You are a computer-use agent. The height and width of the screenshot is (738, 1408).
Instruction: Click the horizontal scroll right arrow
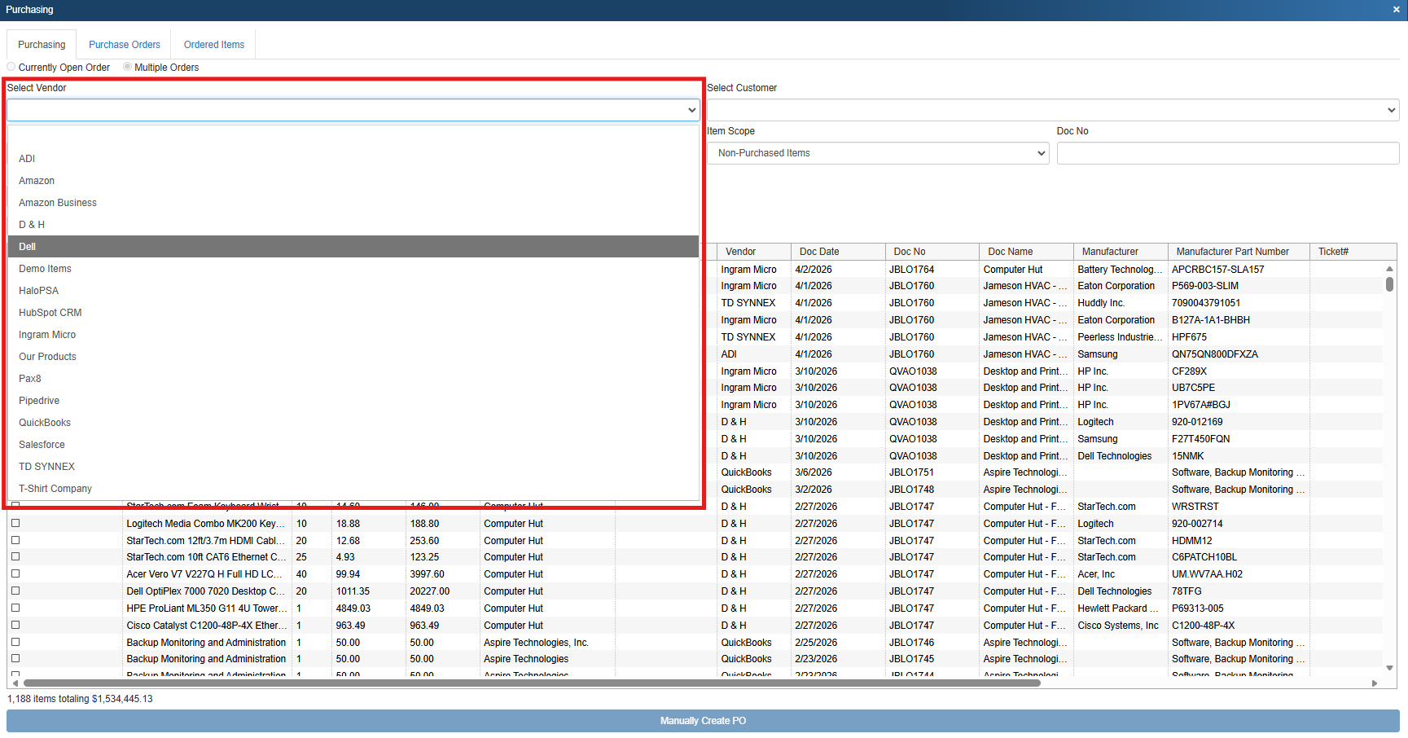(x=1375, y=683)
